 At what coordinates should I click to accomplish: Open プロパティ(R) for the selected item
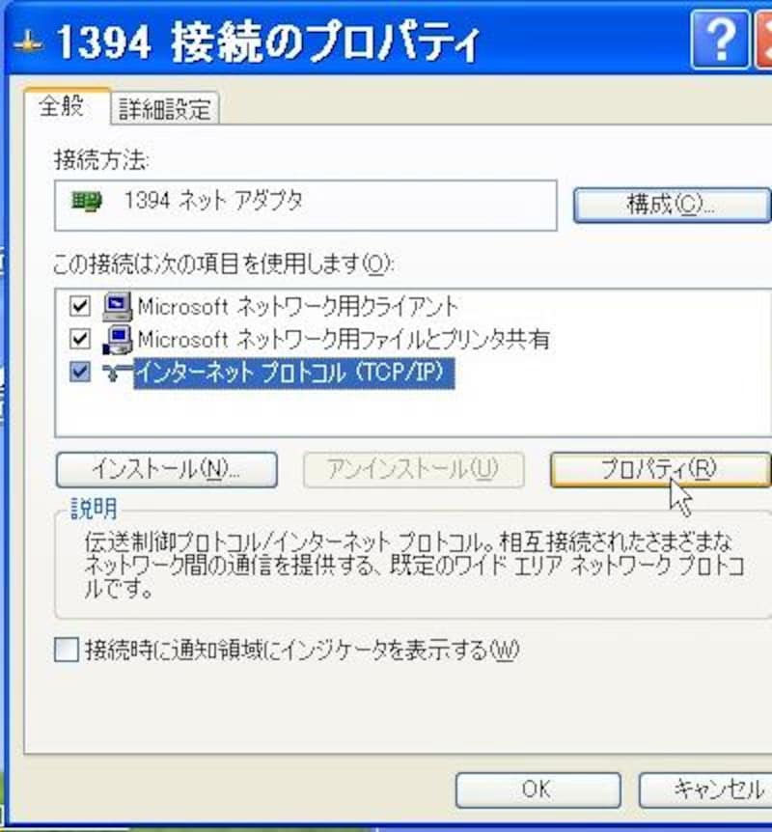tap(661, 470)
